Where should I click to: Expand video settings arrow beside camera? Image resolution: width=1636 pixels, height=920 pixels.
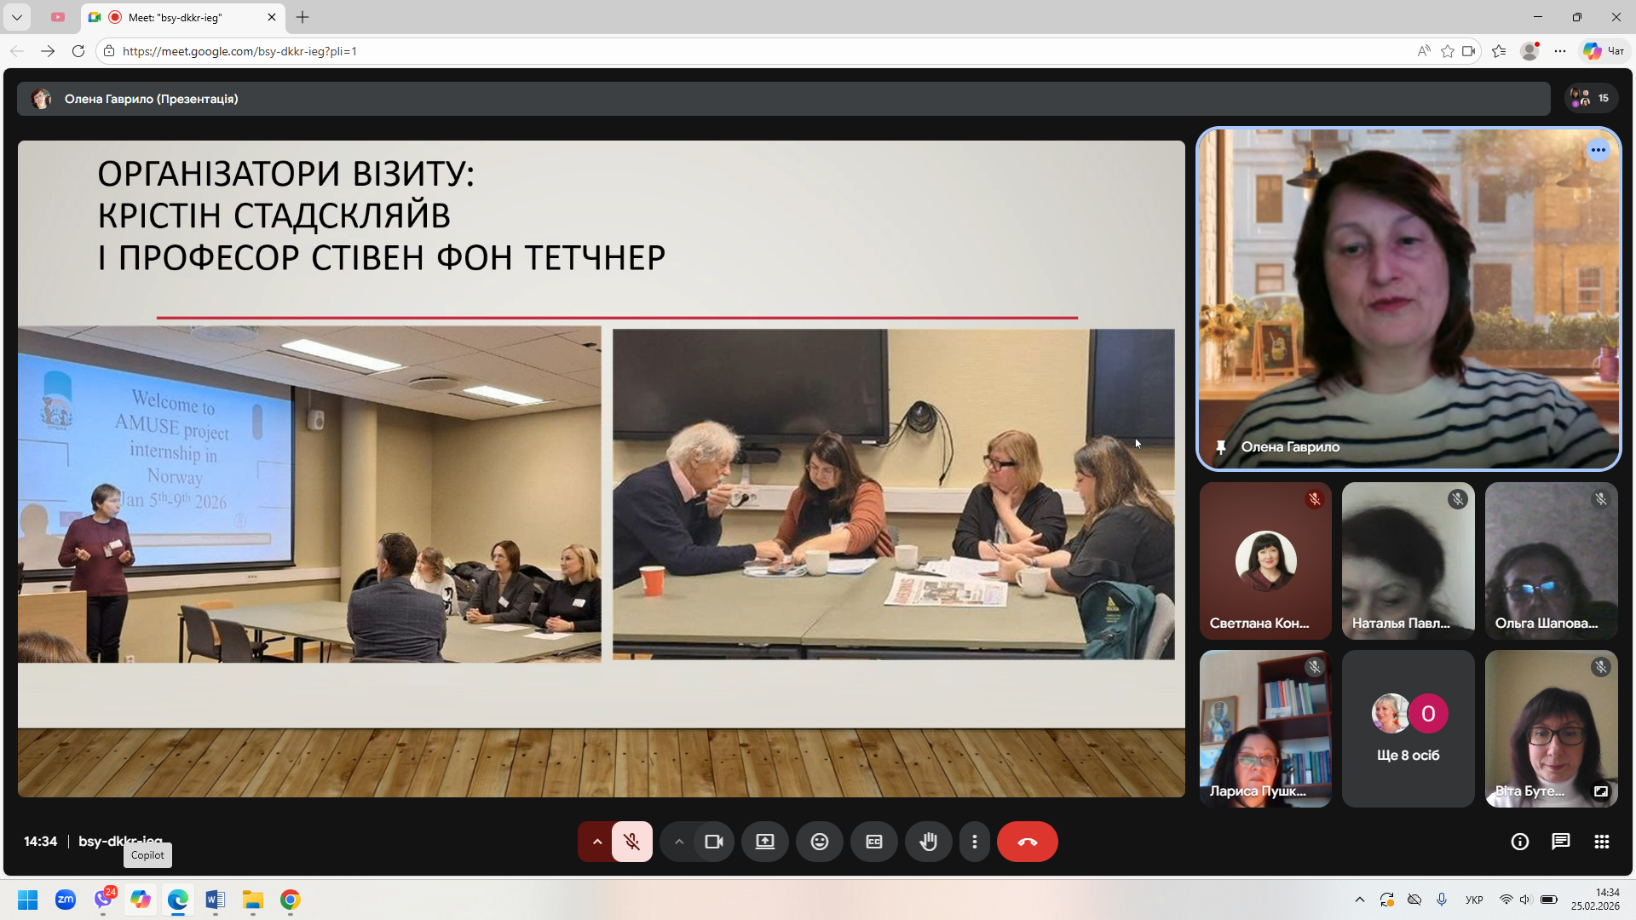(x=678, y=842)
